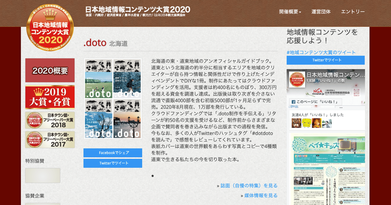Click the 2020 award crown logo badge
This screenshot has width=391, height=205.
pos(50,27)
